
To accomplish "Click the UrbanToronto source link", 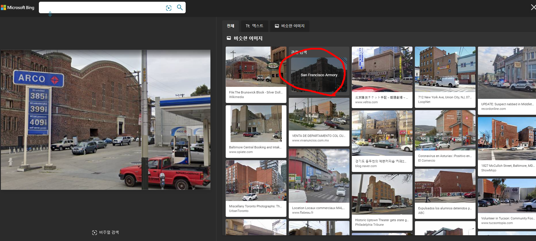I will pos(239,211).
